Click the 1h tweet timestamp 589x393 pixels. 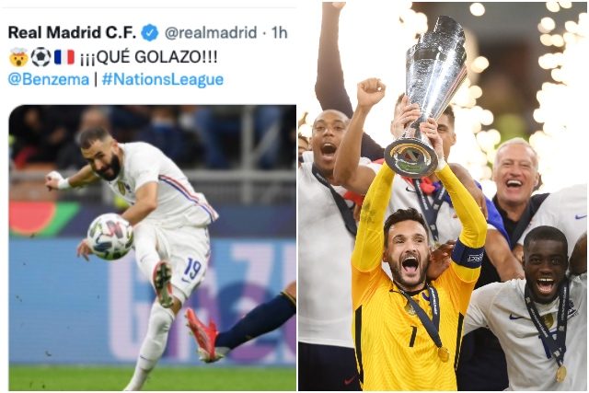[280, 33]
